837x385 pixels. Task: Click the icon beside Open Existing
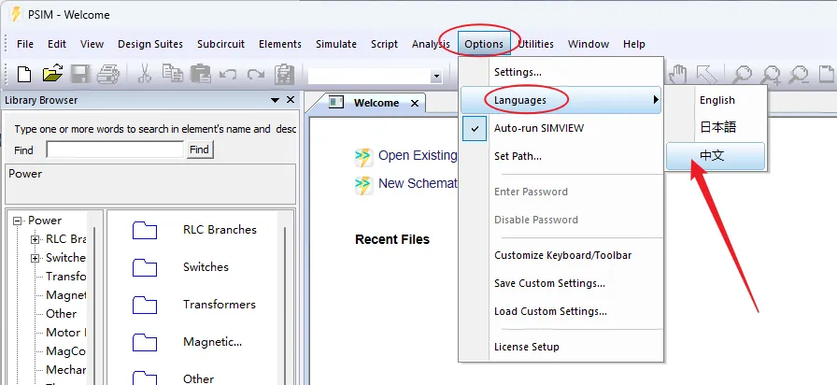[x=364, y=156]
